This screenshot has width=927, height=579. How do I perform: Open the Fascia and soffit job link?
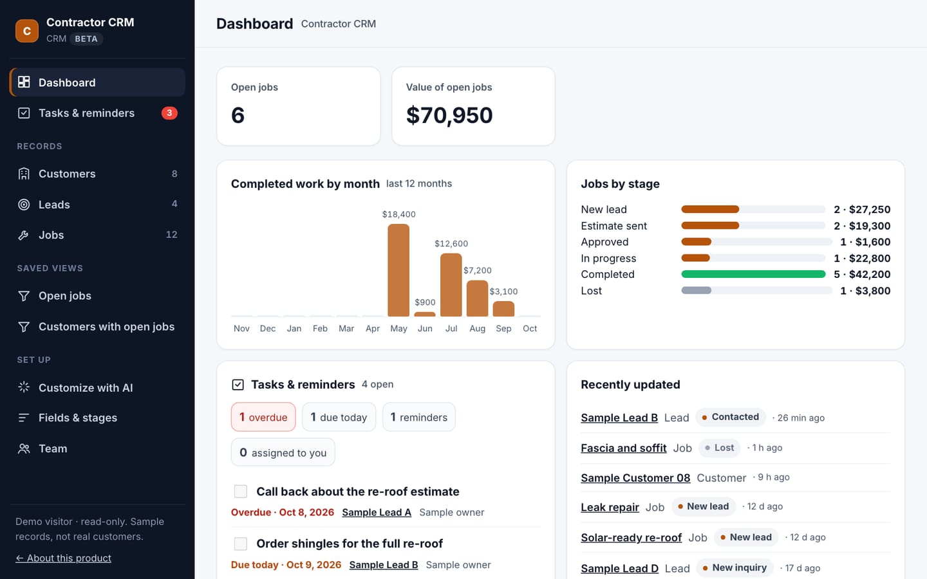point(623,448)
